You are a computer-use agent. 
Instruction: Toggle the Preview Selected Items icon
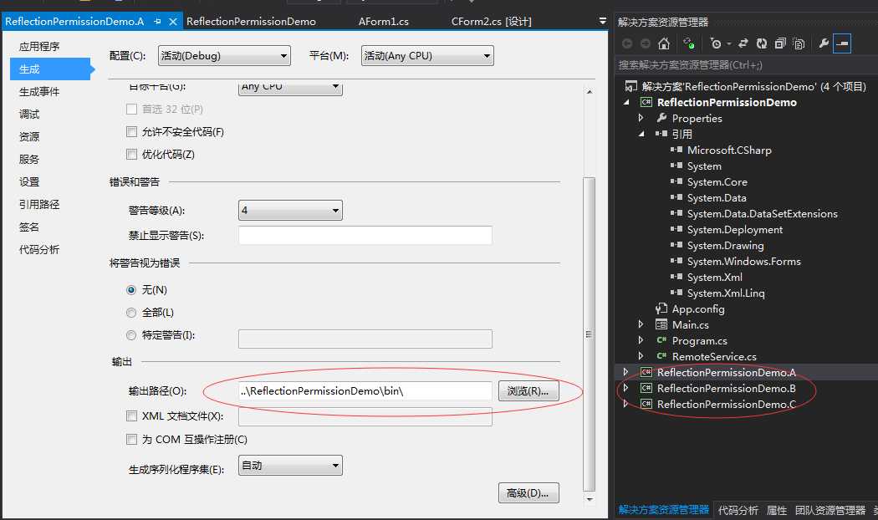coord(842,43)
